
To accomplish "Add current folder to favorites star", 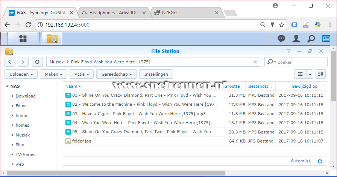I will click(x=255, y=62).
